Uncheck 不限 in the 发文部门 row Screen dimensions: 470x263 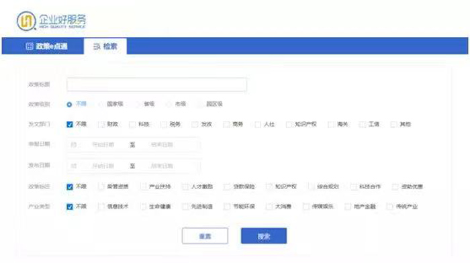coord(70,124)
